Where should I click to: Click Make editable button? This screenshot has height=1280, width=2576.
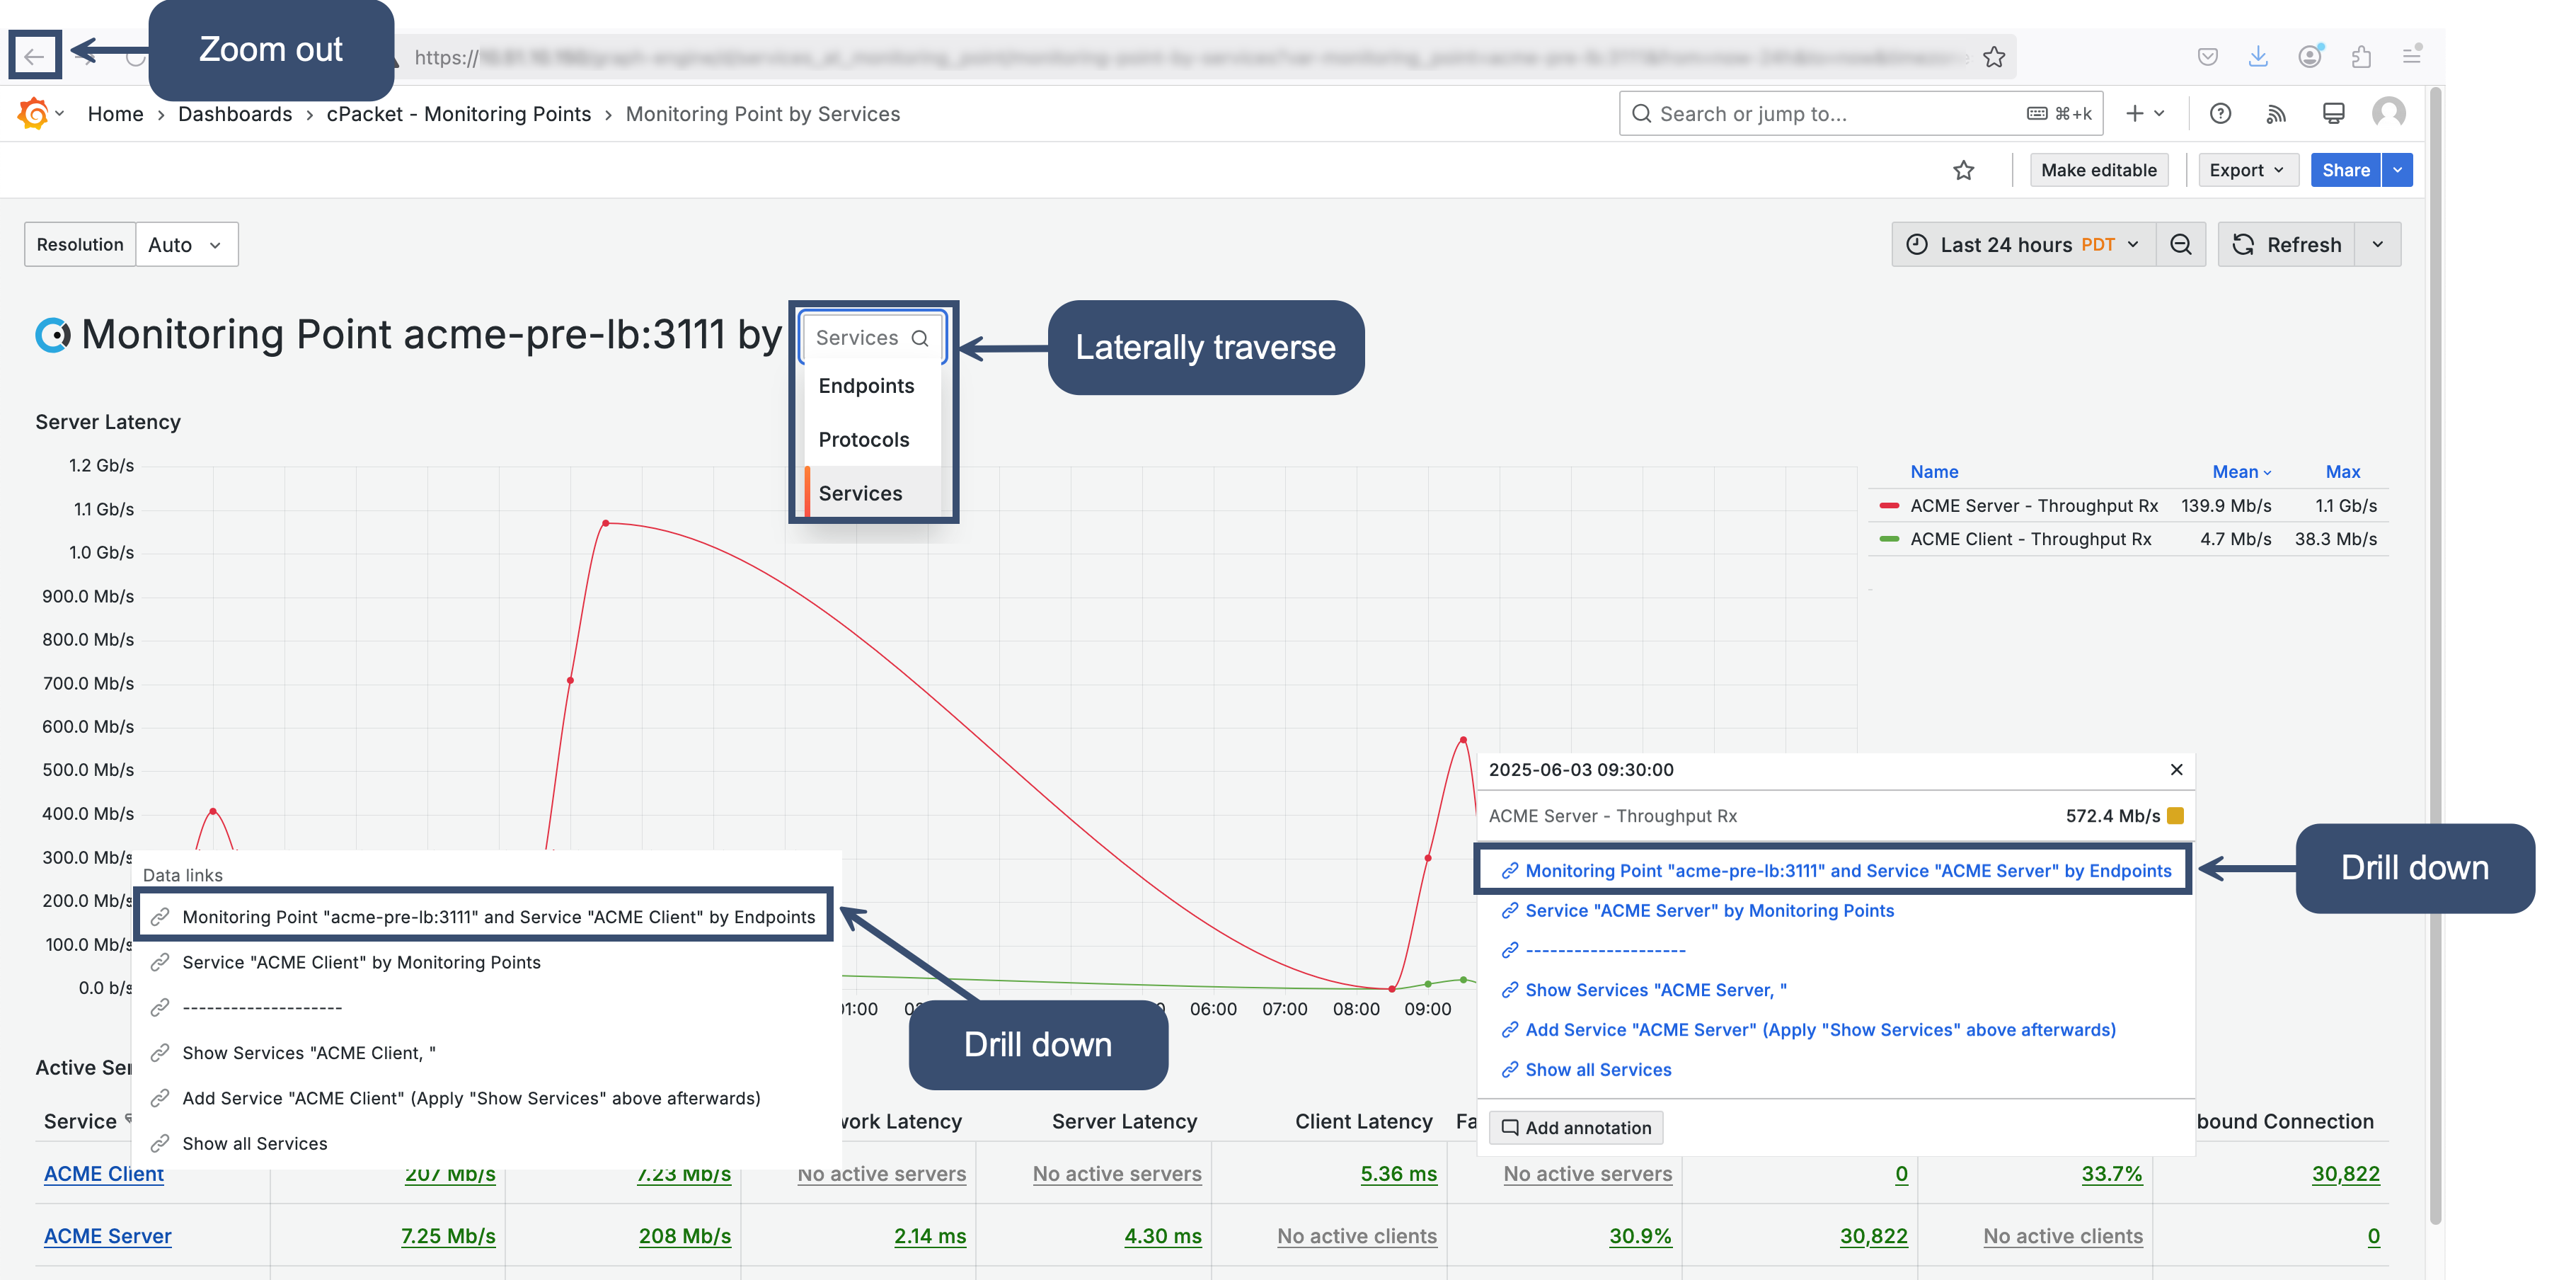point(2099,170)
